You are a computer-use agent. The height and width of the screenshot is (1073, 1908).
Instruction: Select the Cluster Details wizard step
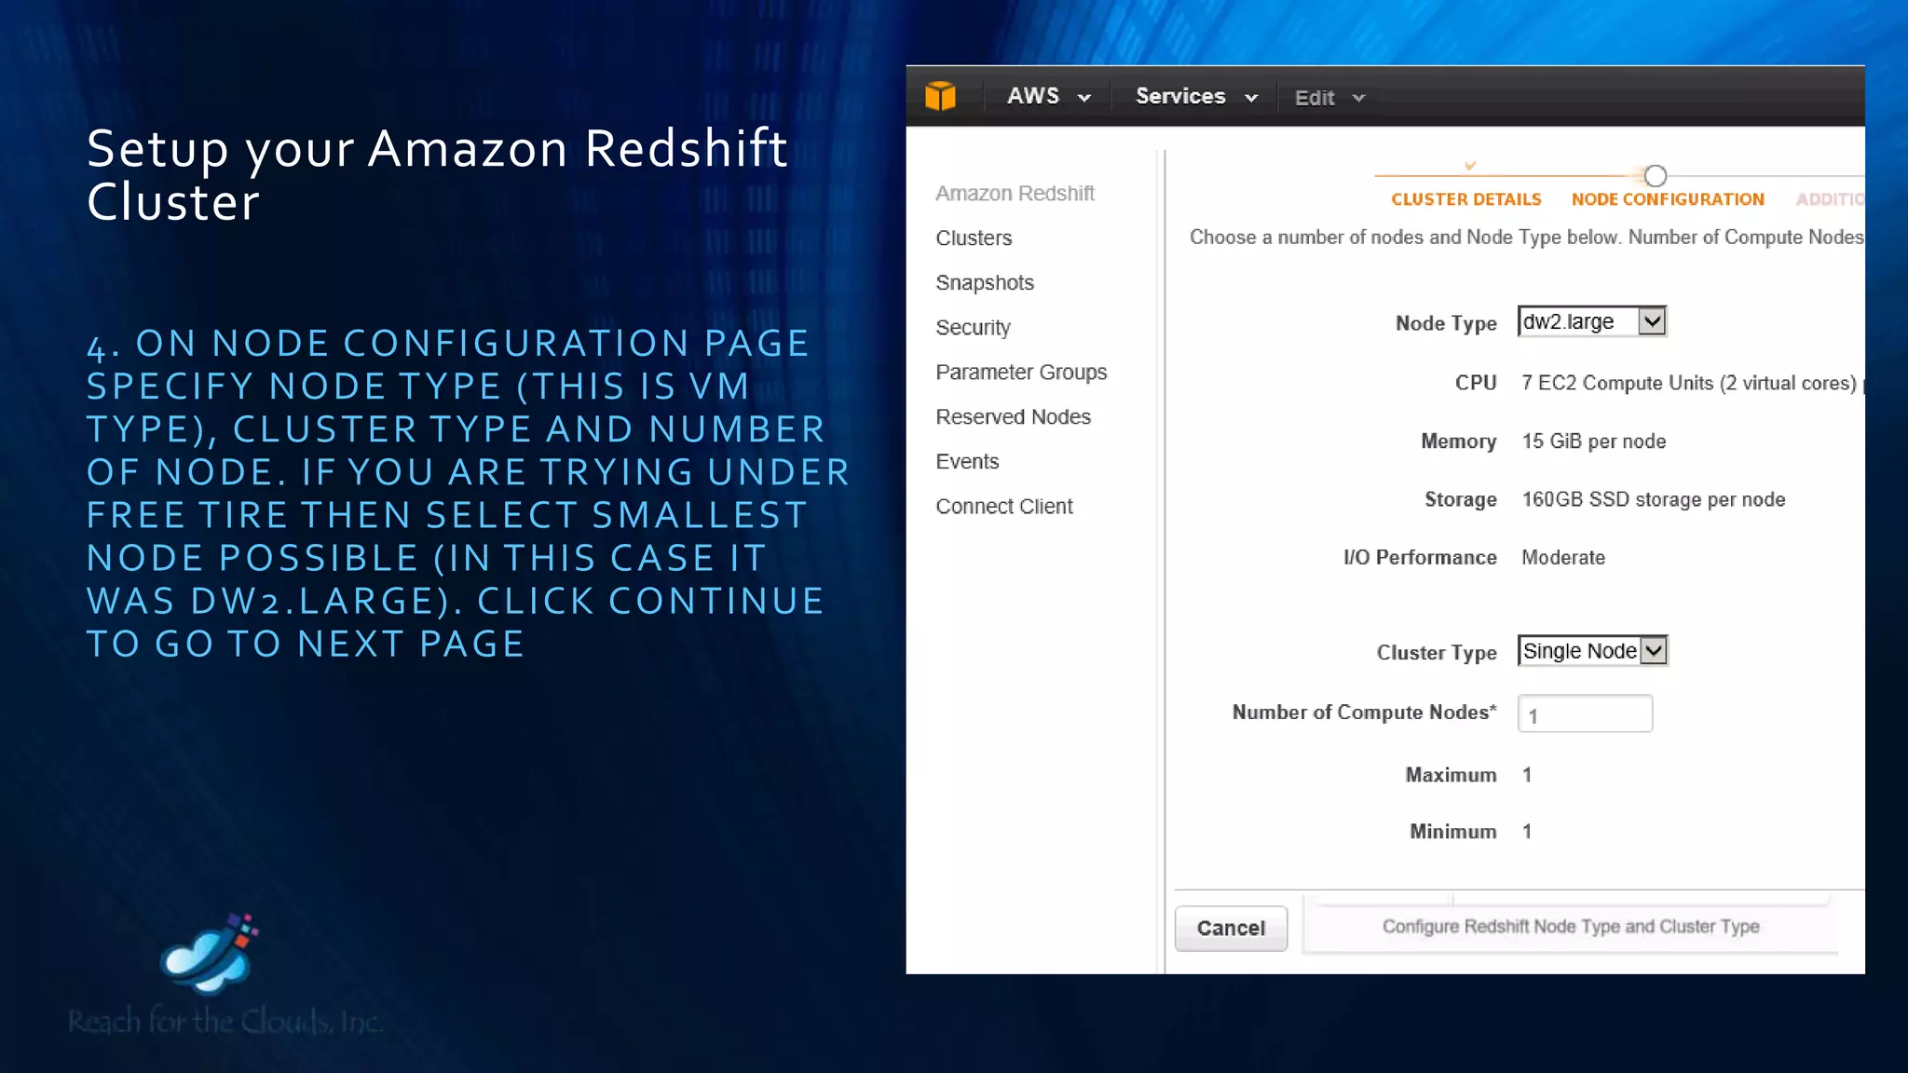pos(1466,199)
